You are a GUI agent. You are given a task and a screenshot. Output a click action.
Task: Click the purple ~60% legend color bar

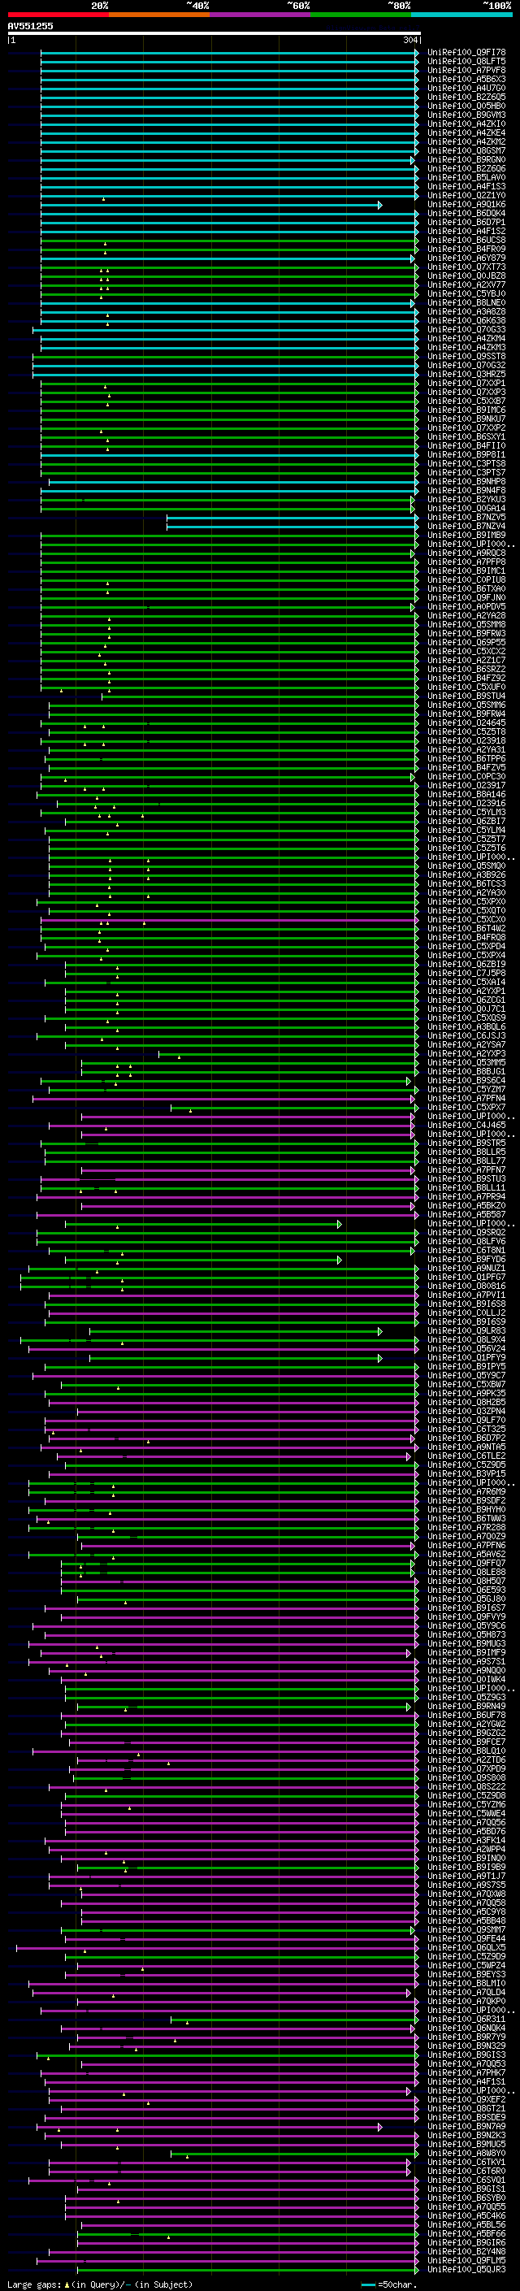(x=259, y=15)
